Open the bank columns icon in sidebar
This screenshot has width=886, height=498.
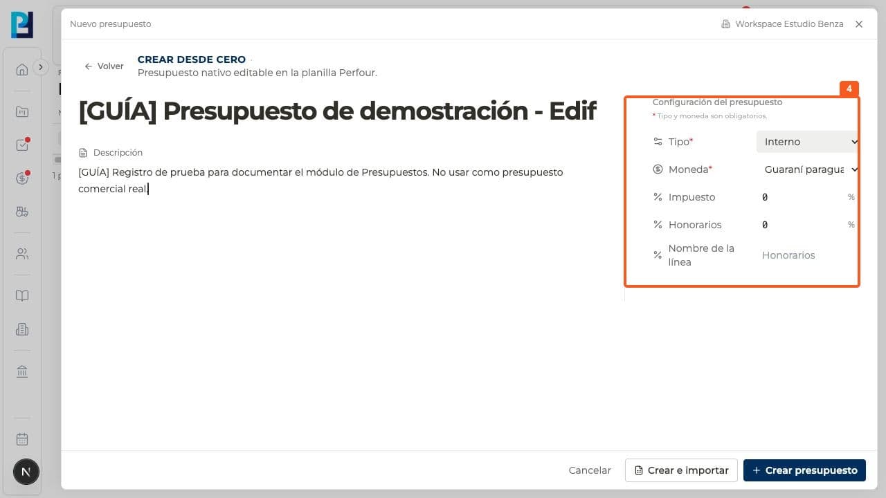click(22, 371)
